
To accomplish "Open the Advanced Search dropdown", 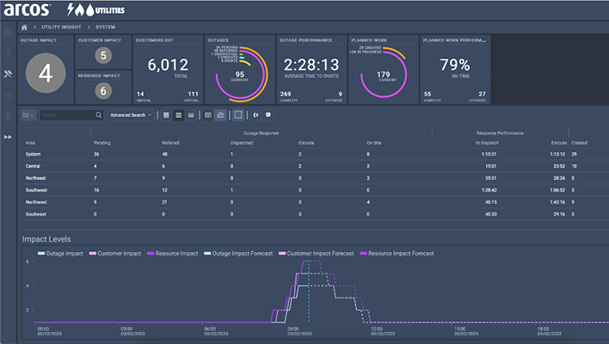I will coord(131,114).
